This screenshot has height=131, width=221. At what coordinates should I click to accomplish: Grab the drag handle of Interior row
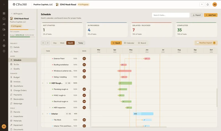click(x=43, y=114)
